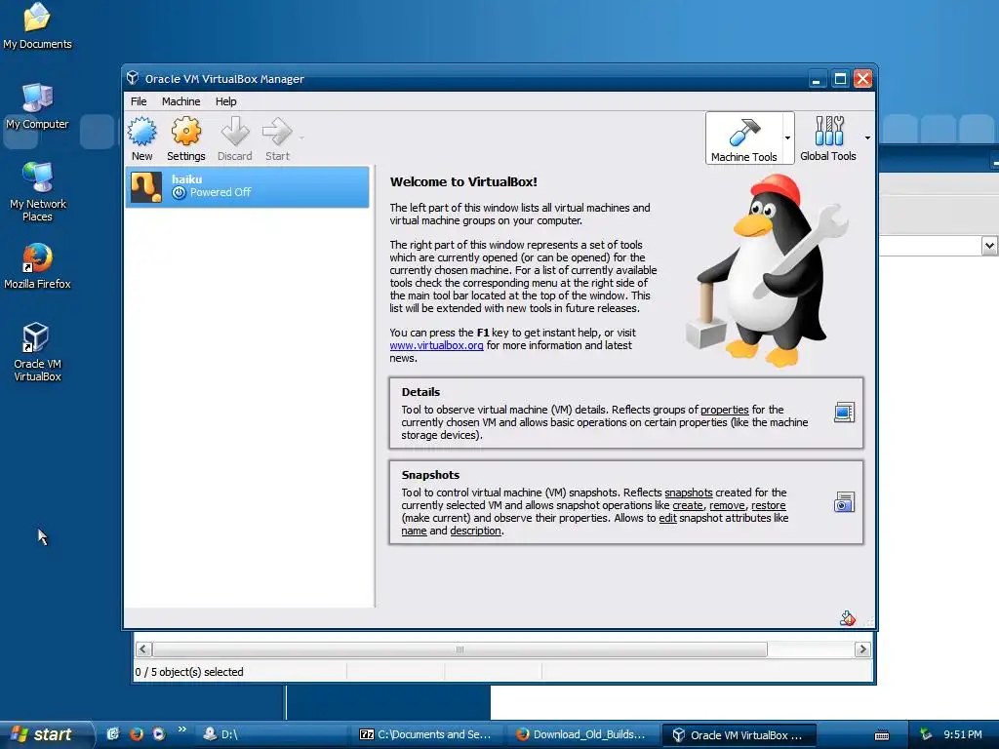Image resolution: width=999 pixels, height=749 pixels.
Task: Open My Network Places desktop icon
Action: tap(38, 192)
